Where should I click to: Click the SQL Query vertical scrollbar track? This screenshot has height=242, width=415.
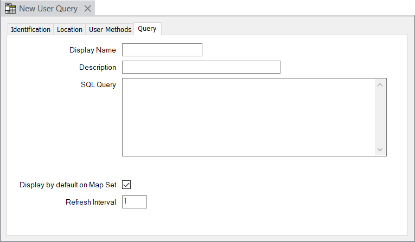(380, 117)
